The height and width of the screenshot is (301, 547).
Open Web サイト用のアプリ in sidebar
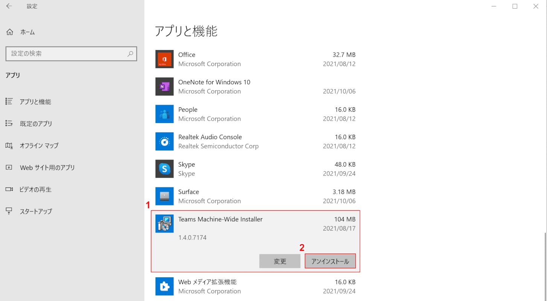coord(47,168)
